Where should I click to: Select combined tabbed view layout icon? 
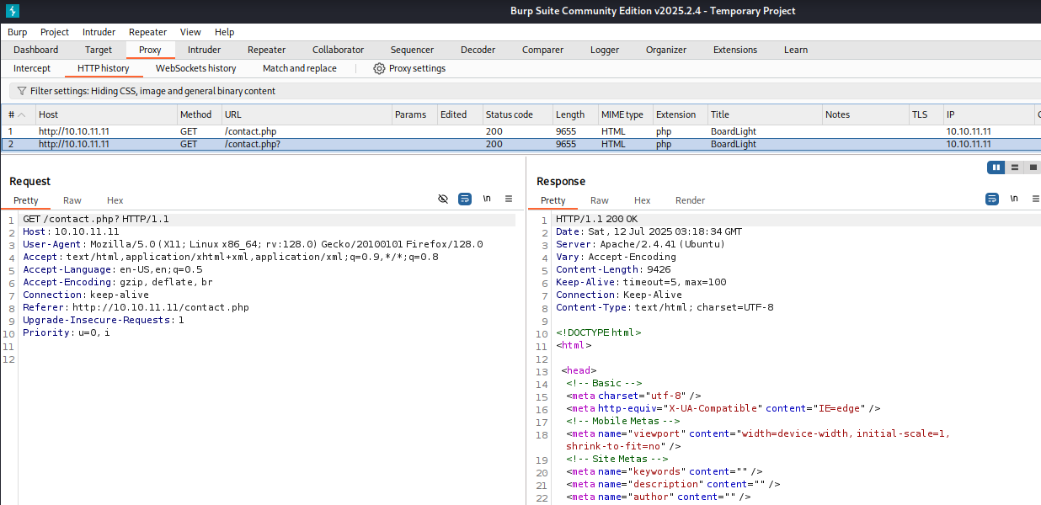[x=1033, y=167]
